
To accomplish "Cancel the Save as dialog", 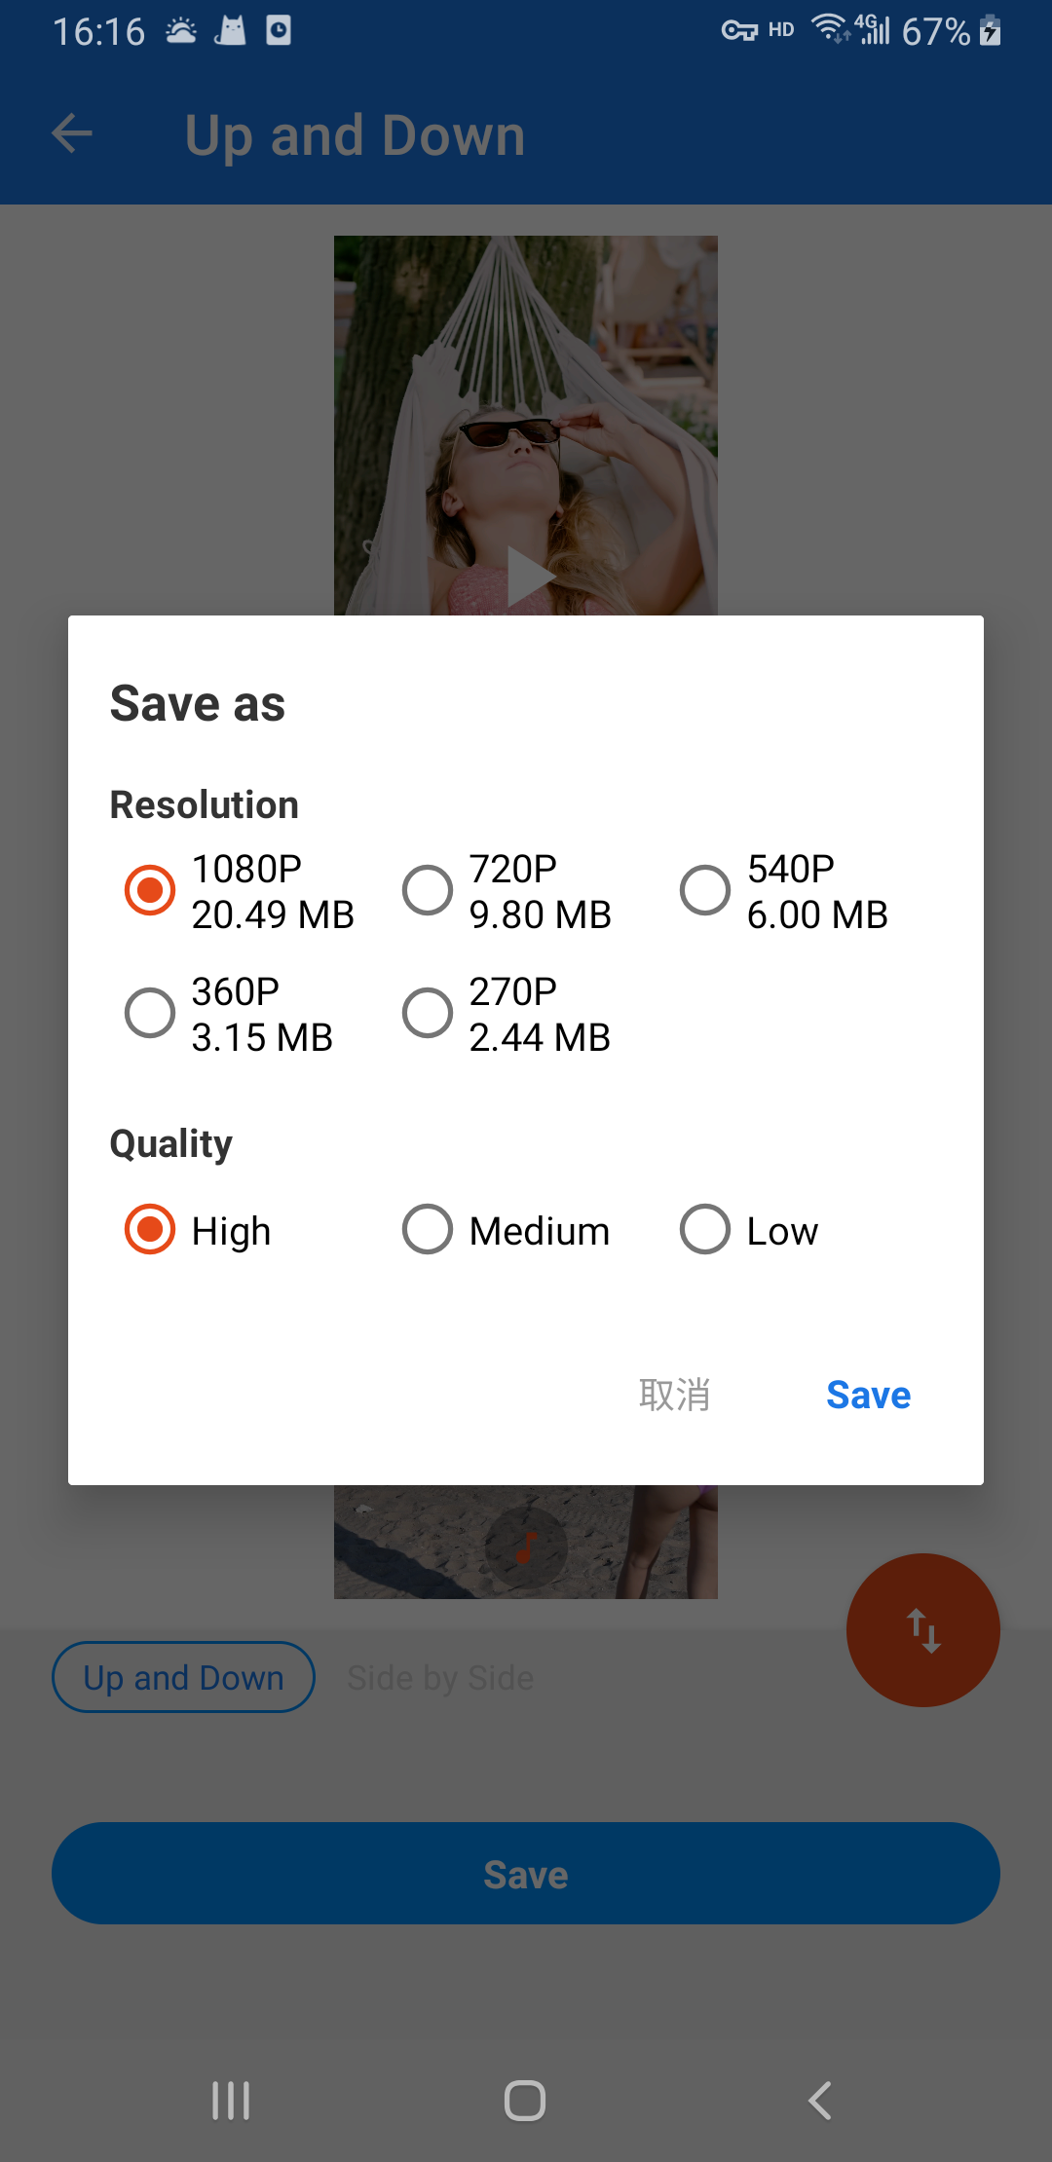I will [674, 1395].
